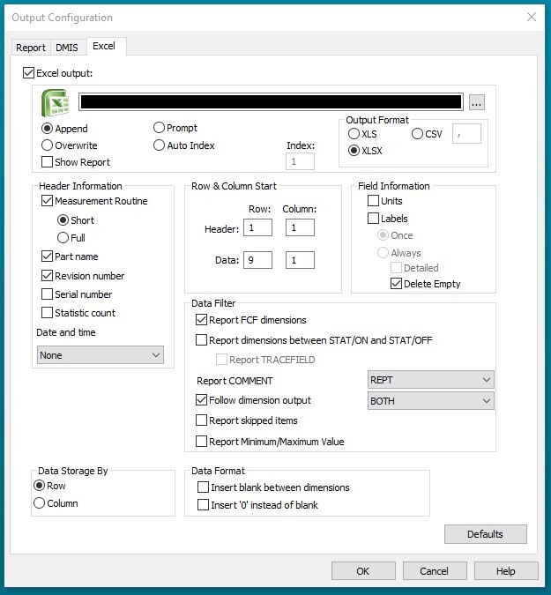Viewport: 551px width, 595px height.
Task: Open Help for this dialog
Action: pyautogui.click(x=506, y=571)
